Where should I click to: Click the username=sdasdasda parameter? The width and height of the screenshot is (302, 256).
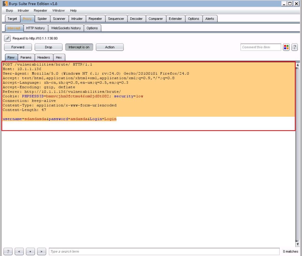click(x=25, y=119)
